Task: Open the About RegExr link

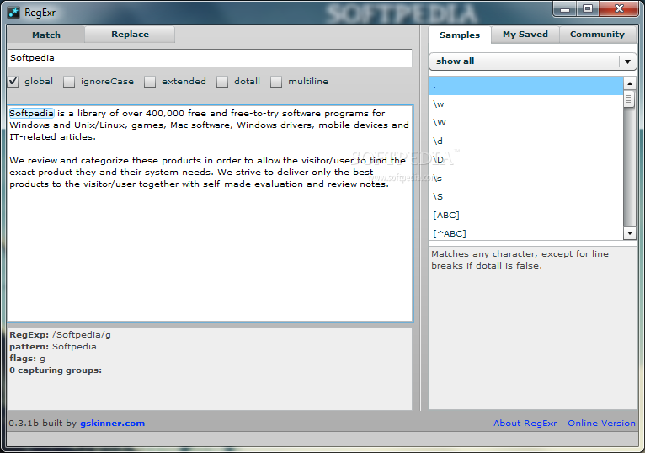Action: click(x=525, y=423)
